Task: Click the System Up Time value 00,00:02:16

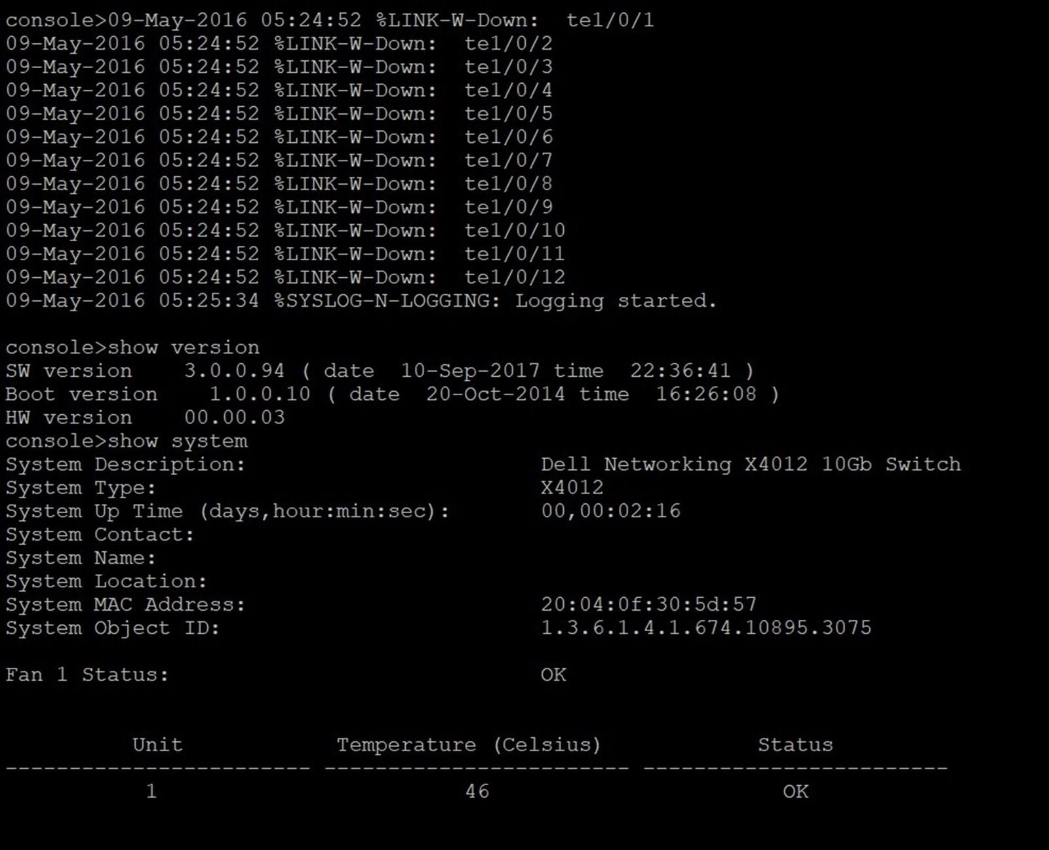Action: [610, 511]
